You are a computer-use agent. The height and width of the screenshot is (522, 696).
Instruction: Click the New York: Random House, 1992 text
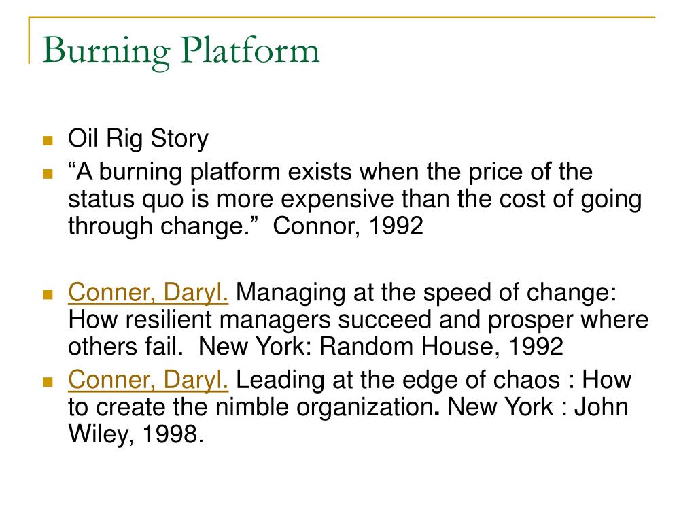click(x=381, y=347)
